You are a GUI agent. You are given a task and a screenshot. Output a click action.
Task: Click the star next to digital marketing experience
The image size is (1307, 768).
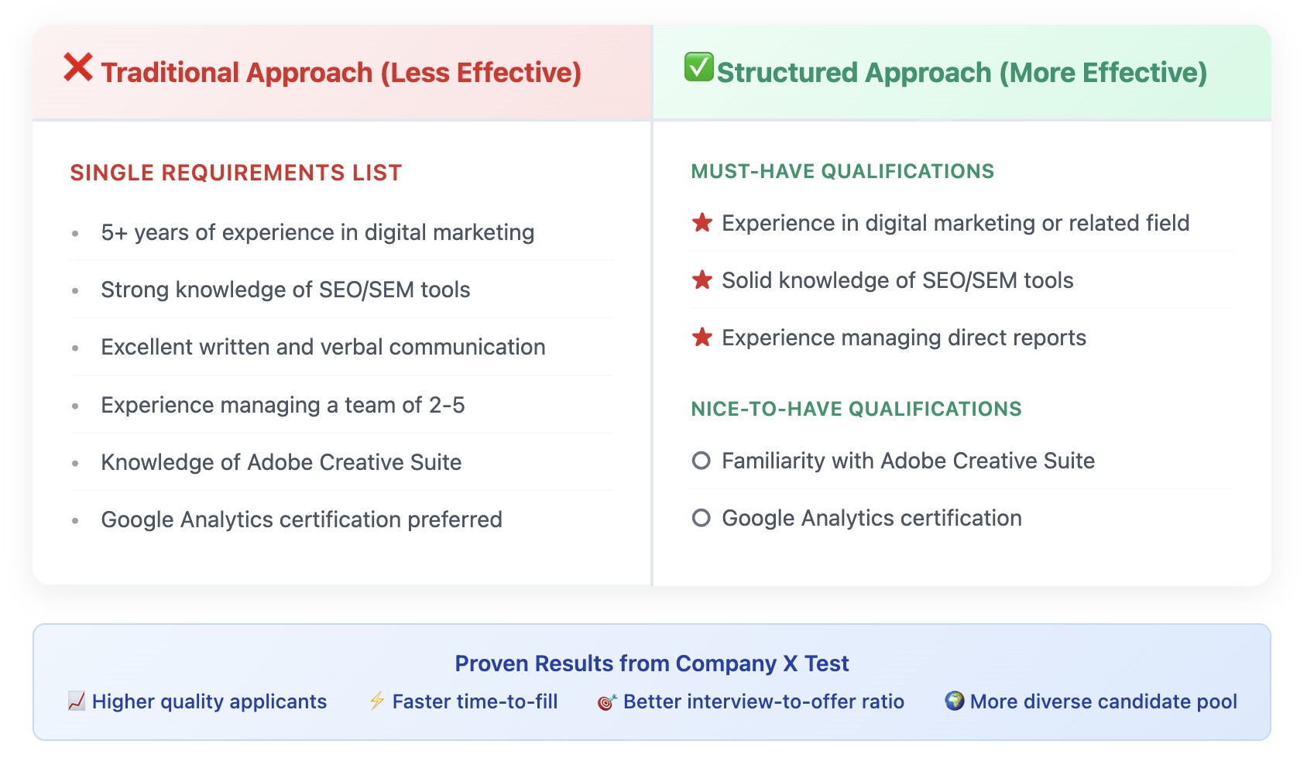point(702,223)
